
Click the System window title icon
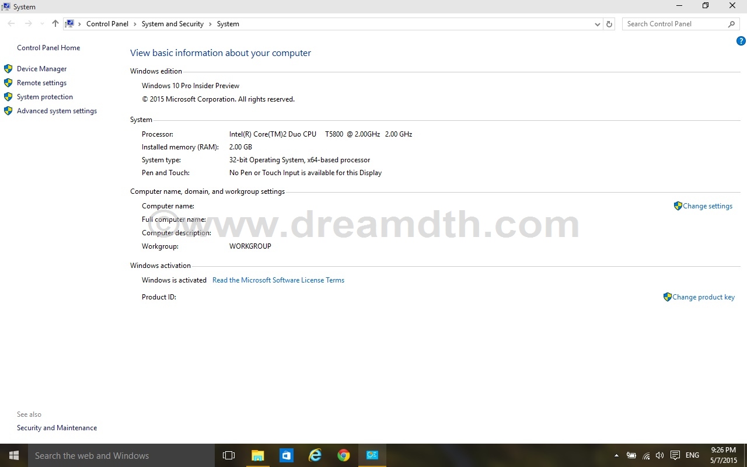6,6
